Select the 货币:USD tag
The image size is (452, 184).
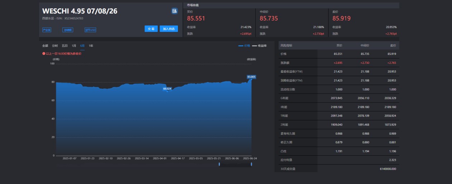coord(90,30)
